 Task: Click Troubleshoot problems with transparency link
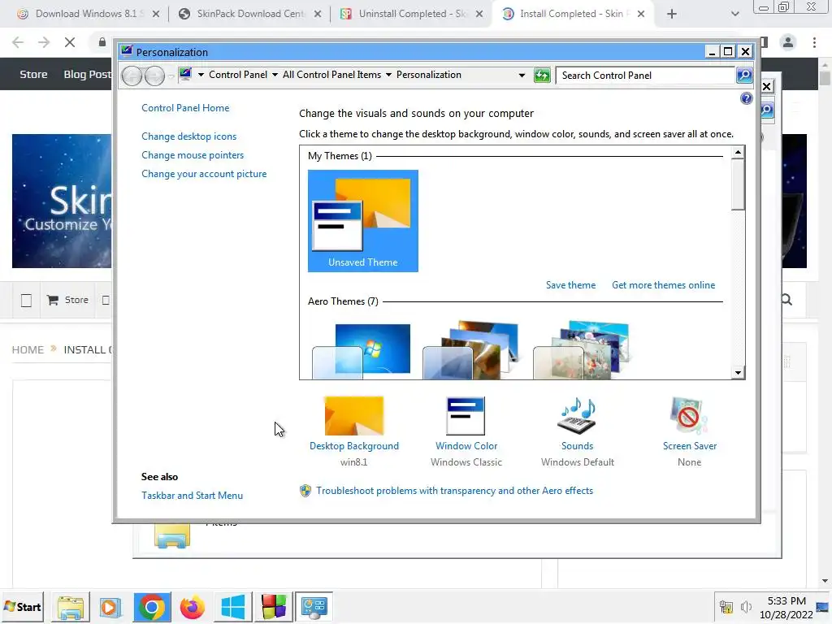tap(454, 491)
